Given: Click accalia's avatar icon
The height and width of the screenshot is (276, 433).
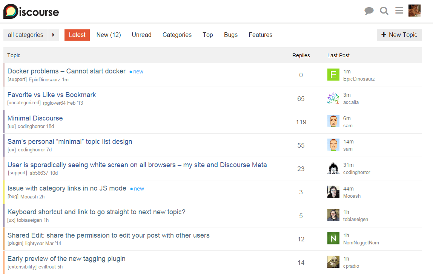Looking at the screenshot, I should (x=333, y=98).
